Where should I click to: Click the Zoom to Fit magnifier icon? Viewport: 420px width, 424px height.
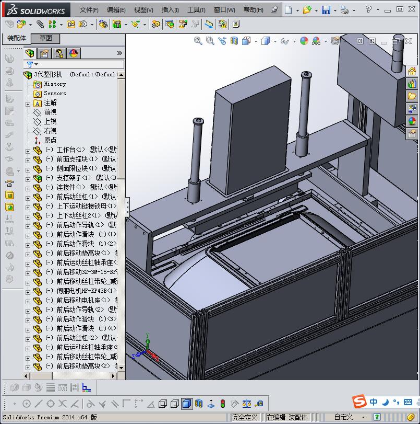click(x=198, y=41)
